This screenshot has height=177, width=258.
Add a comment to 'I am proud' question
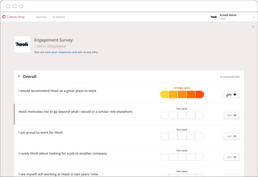click(231, 136)
